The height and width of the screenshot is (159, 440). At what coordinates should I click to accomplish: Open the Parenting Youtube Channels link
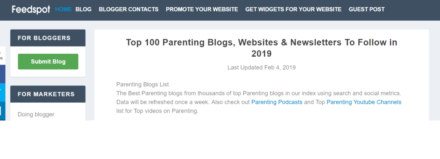364,102
